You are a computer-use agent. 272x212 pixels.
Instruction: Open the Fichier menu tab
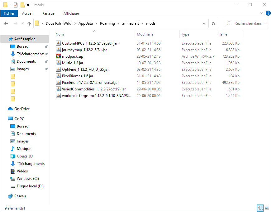click(x=9, y=13)
